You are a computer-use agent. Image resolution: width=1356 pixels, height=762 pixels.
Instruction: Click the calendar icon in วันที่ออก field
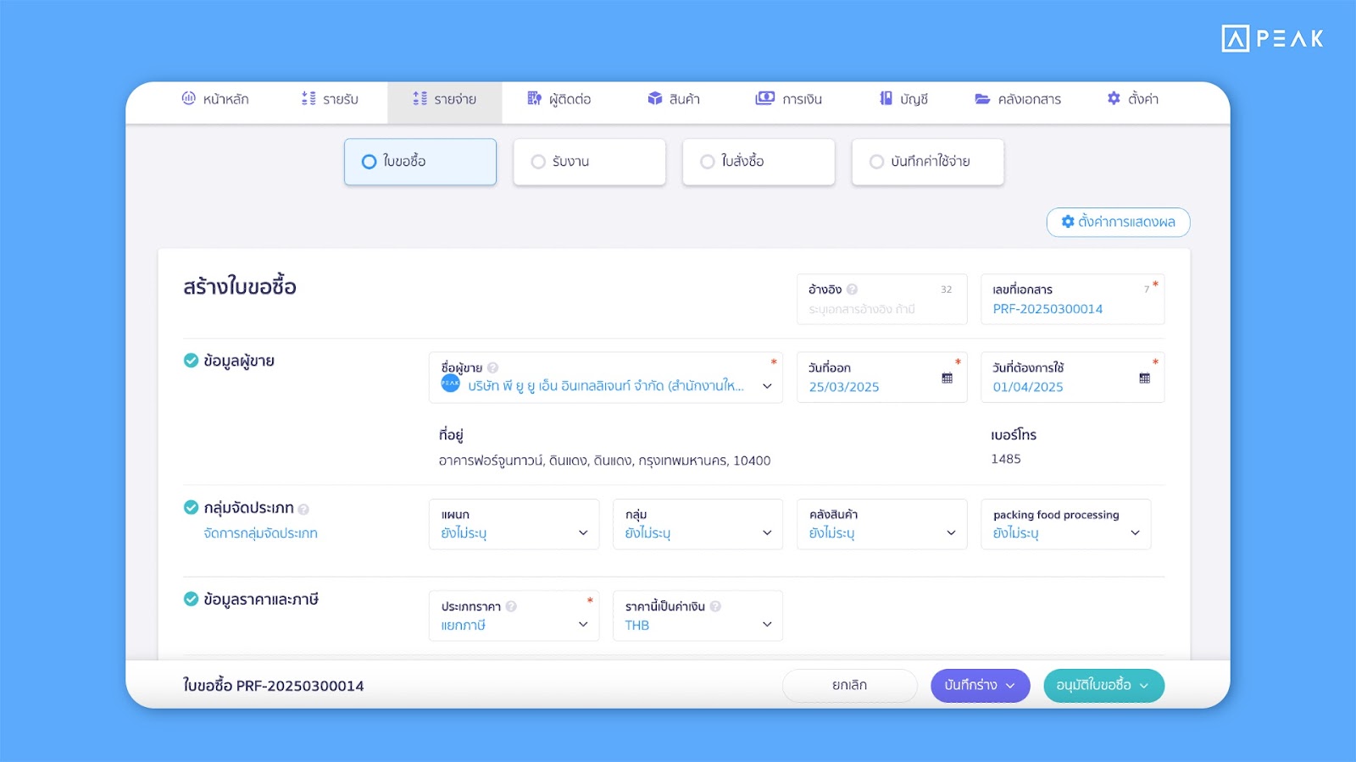point(947,378)
